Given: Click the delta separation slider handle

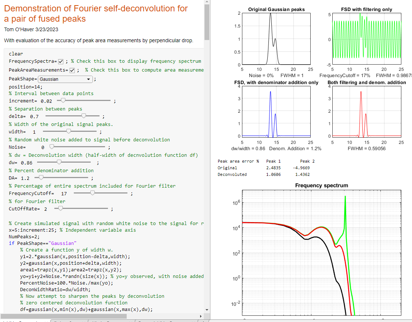Looking at the screenshot, I should coord(84,116).
